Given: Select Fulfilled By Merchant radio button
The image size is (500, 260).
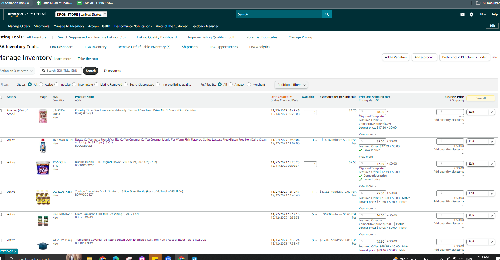Looking at the screenshot, I should pos(249,84).
